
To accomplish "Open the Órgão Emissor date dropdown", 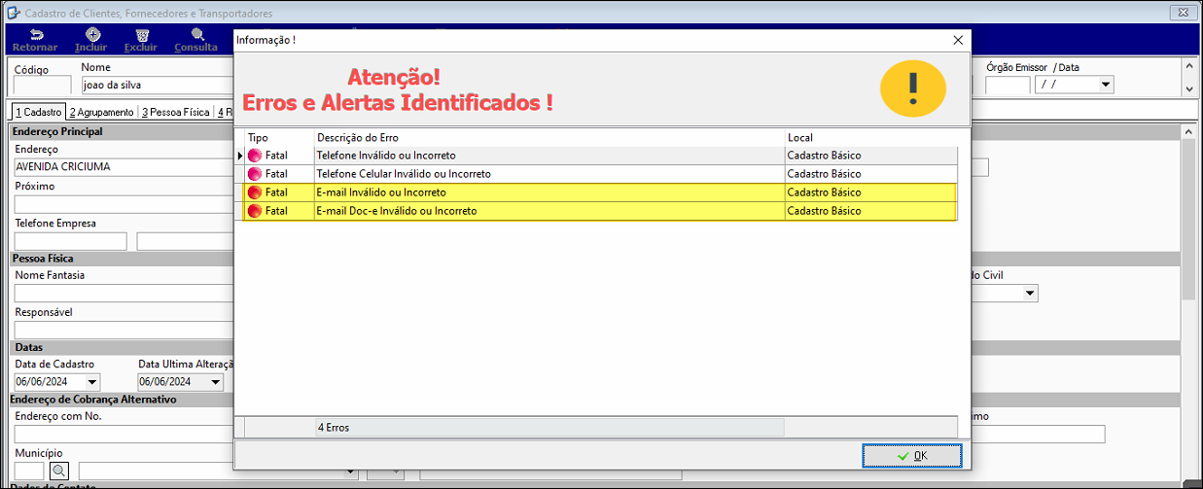I will [x=1105, y=85].
